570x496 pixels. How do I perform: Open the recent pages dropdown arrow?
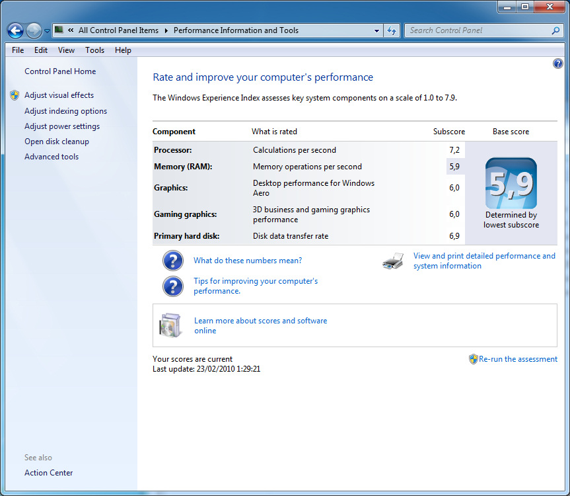47,31
